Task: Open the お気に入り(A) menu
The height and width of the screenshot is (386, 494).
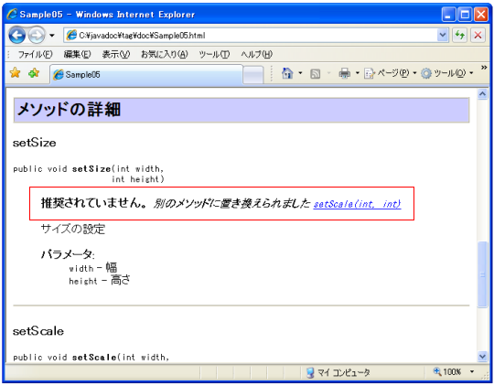Action: pyautogui.click(x=164, y=55)
